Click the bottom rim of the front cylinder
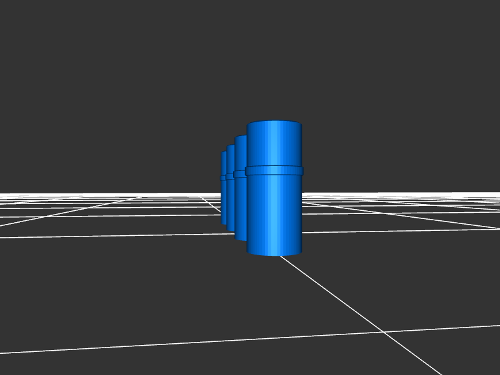Image resolution: width=500 pixels, height=375 pixels. point(274,253)
